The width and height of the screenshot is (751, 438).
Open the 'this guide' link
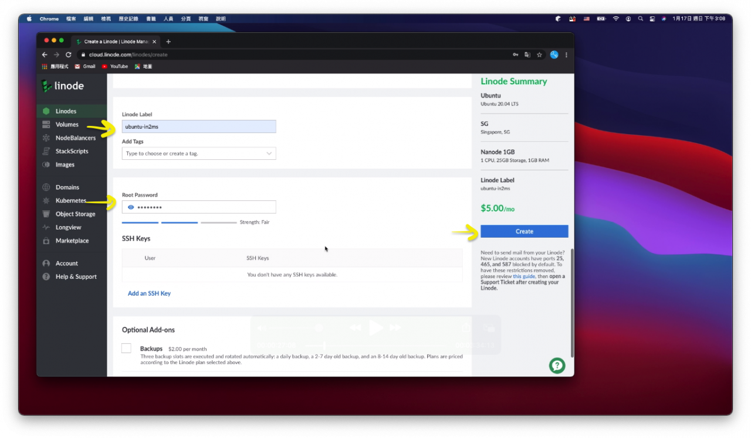524,276
